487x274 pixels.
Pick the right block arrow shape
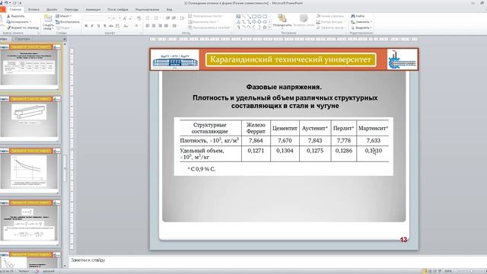254,22
